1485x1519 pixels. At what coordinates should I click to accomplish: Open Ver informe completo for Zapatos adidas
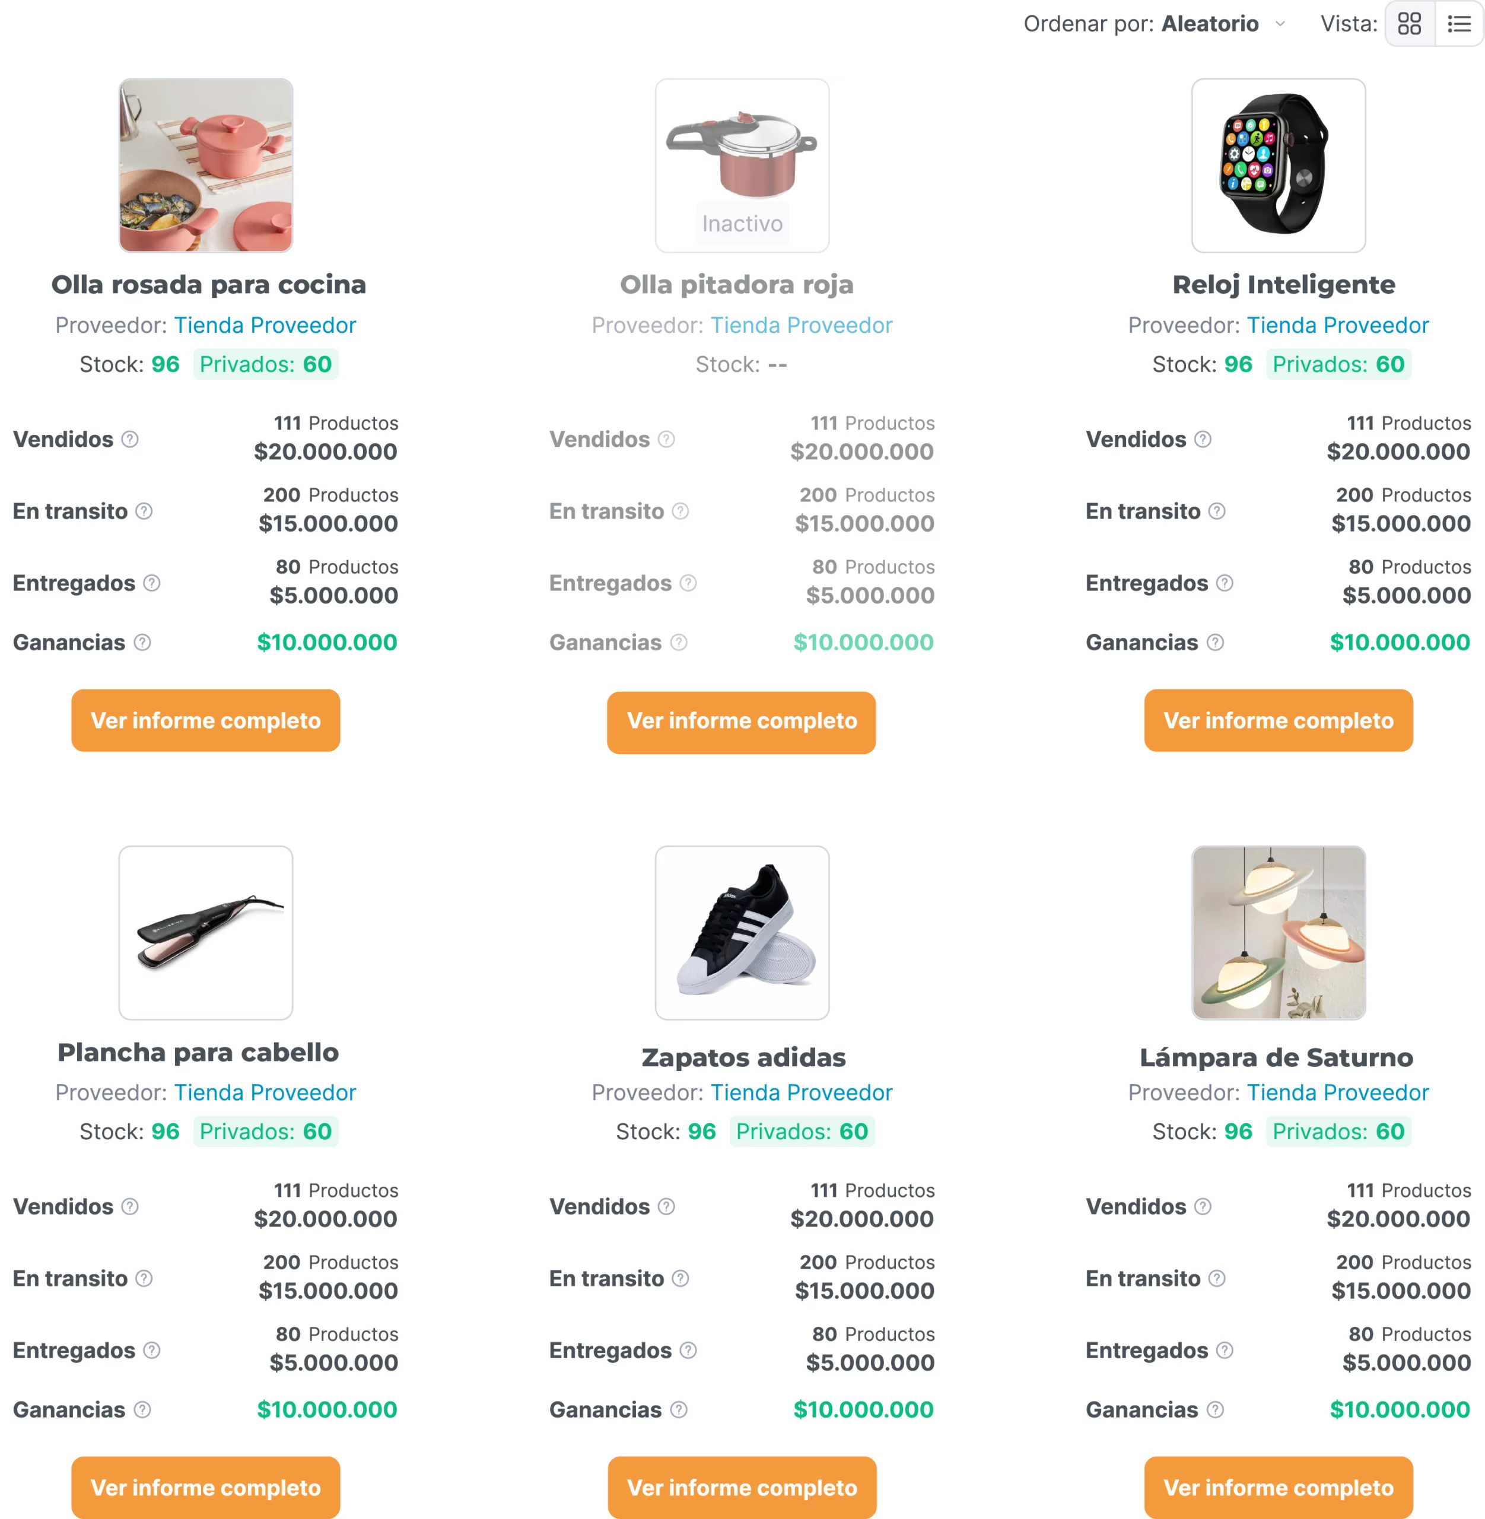(742, 1487)
